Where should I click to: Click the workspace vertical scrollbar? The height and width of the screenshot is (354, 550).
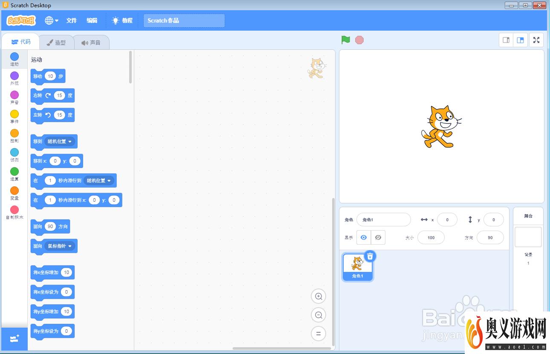(x=334, y=272)
